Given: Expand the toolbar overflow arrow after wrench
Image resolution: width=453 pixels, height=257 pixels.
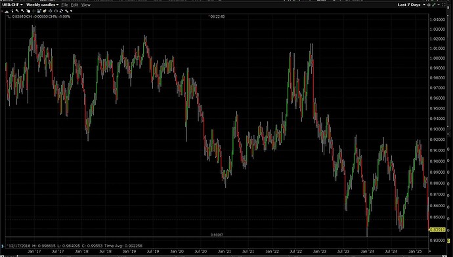Looking at the screenshot, I should pos(71,11).
